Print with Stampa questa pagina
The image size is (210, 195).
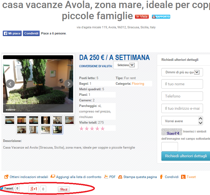[x=137, y=177]
